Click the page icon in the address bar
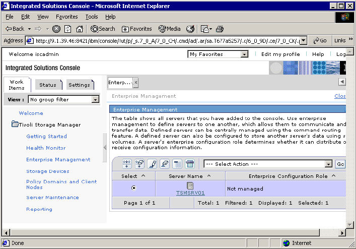356x249 pixels. (x=30, y=41)
